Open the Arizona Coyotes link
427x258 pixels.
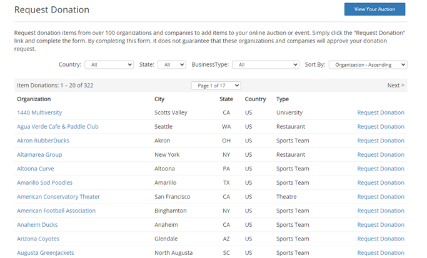pyautogui.click(x=38, y=239)
